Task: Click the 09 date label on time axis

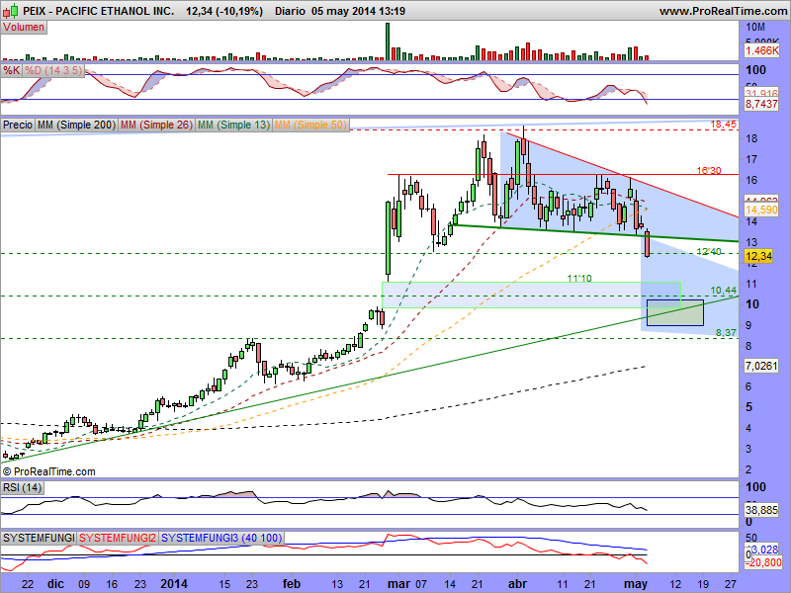Action: tap(84, 584)
